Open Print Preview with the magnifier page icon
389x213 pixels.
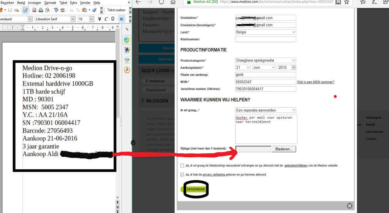(48, 10)
